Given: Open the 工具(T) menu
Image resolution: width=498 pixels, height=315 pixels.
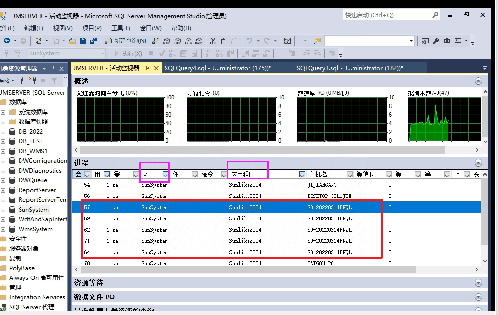Looking at the screenshot, I should 121,28.
